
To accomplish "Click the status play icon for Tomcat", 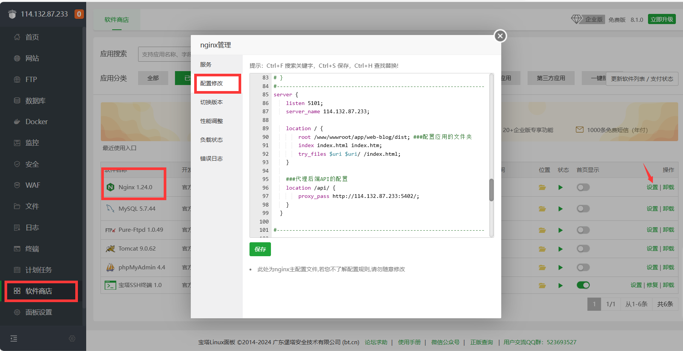I will tap(560, 249).
